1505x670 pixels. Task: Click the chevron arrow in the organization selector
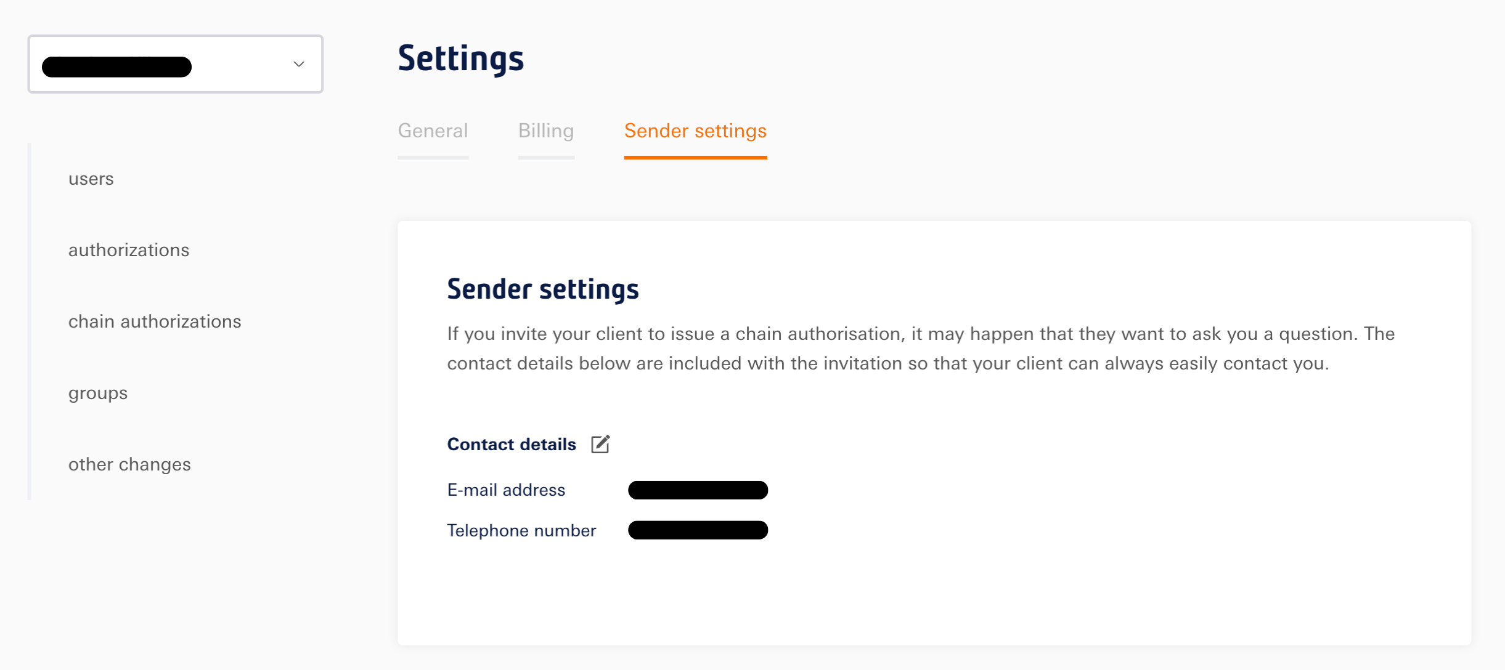coord(299,64)
